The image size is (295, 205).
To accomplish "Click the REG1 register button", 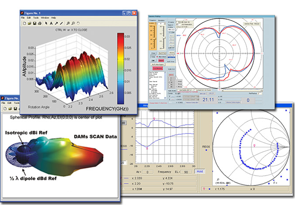I will (172, 36).
